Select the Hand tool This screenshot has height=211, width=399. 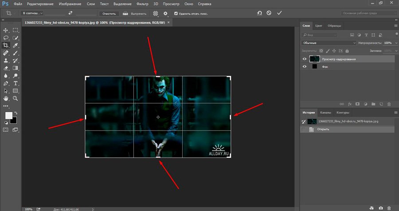point(5,99)
